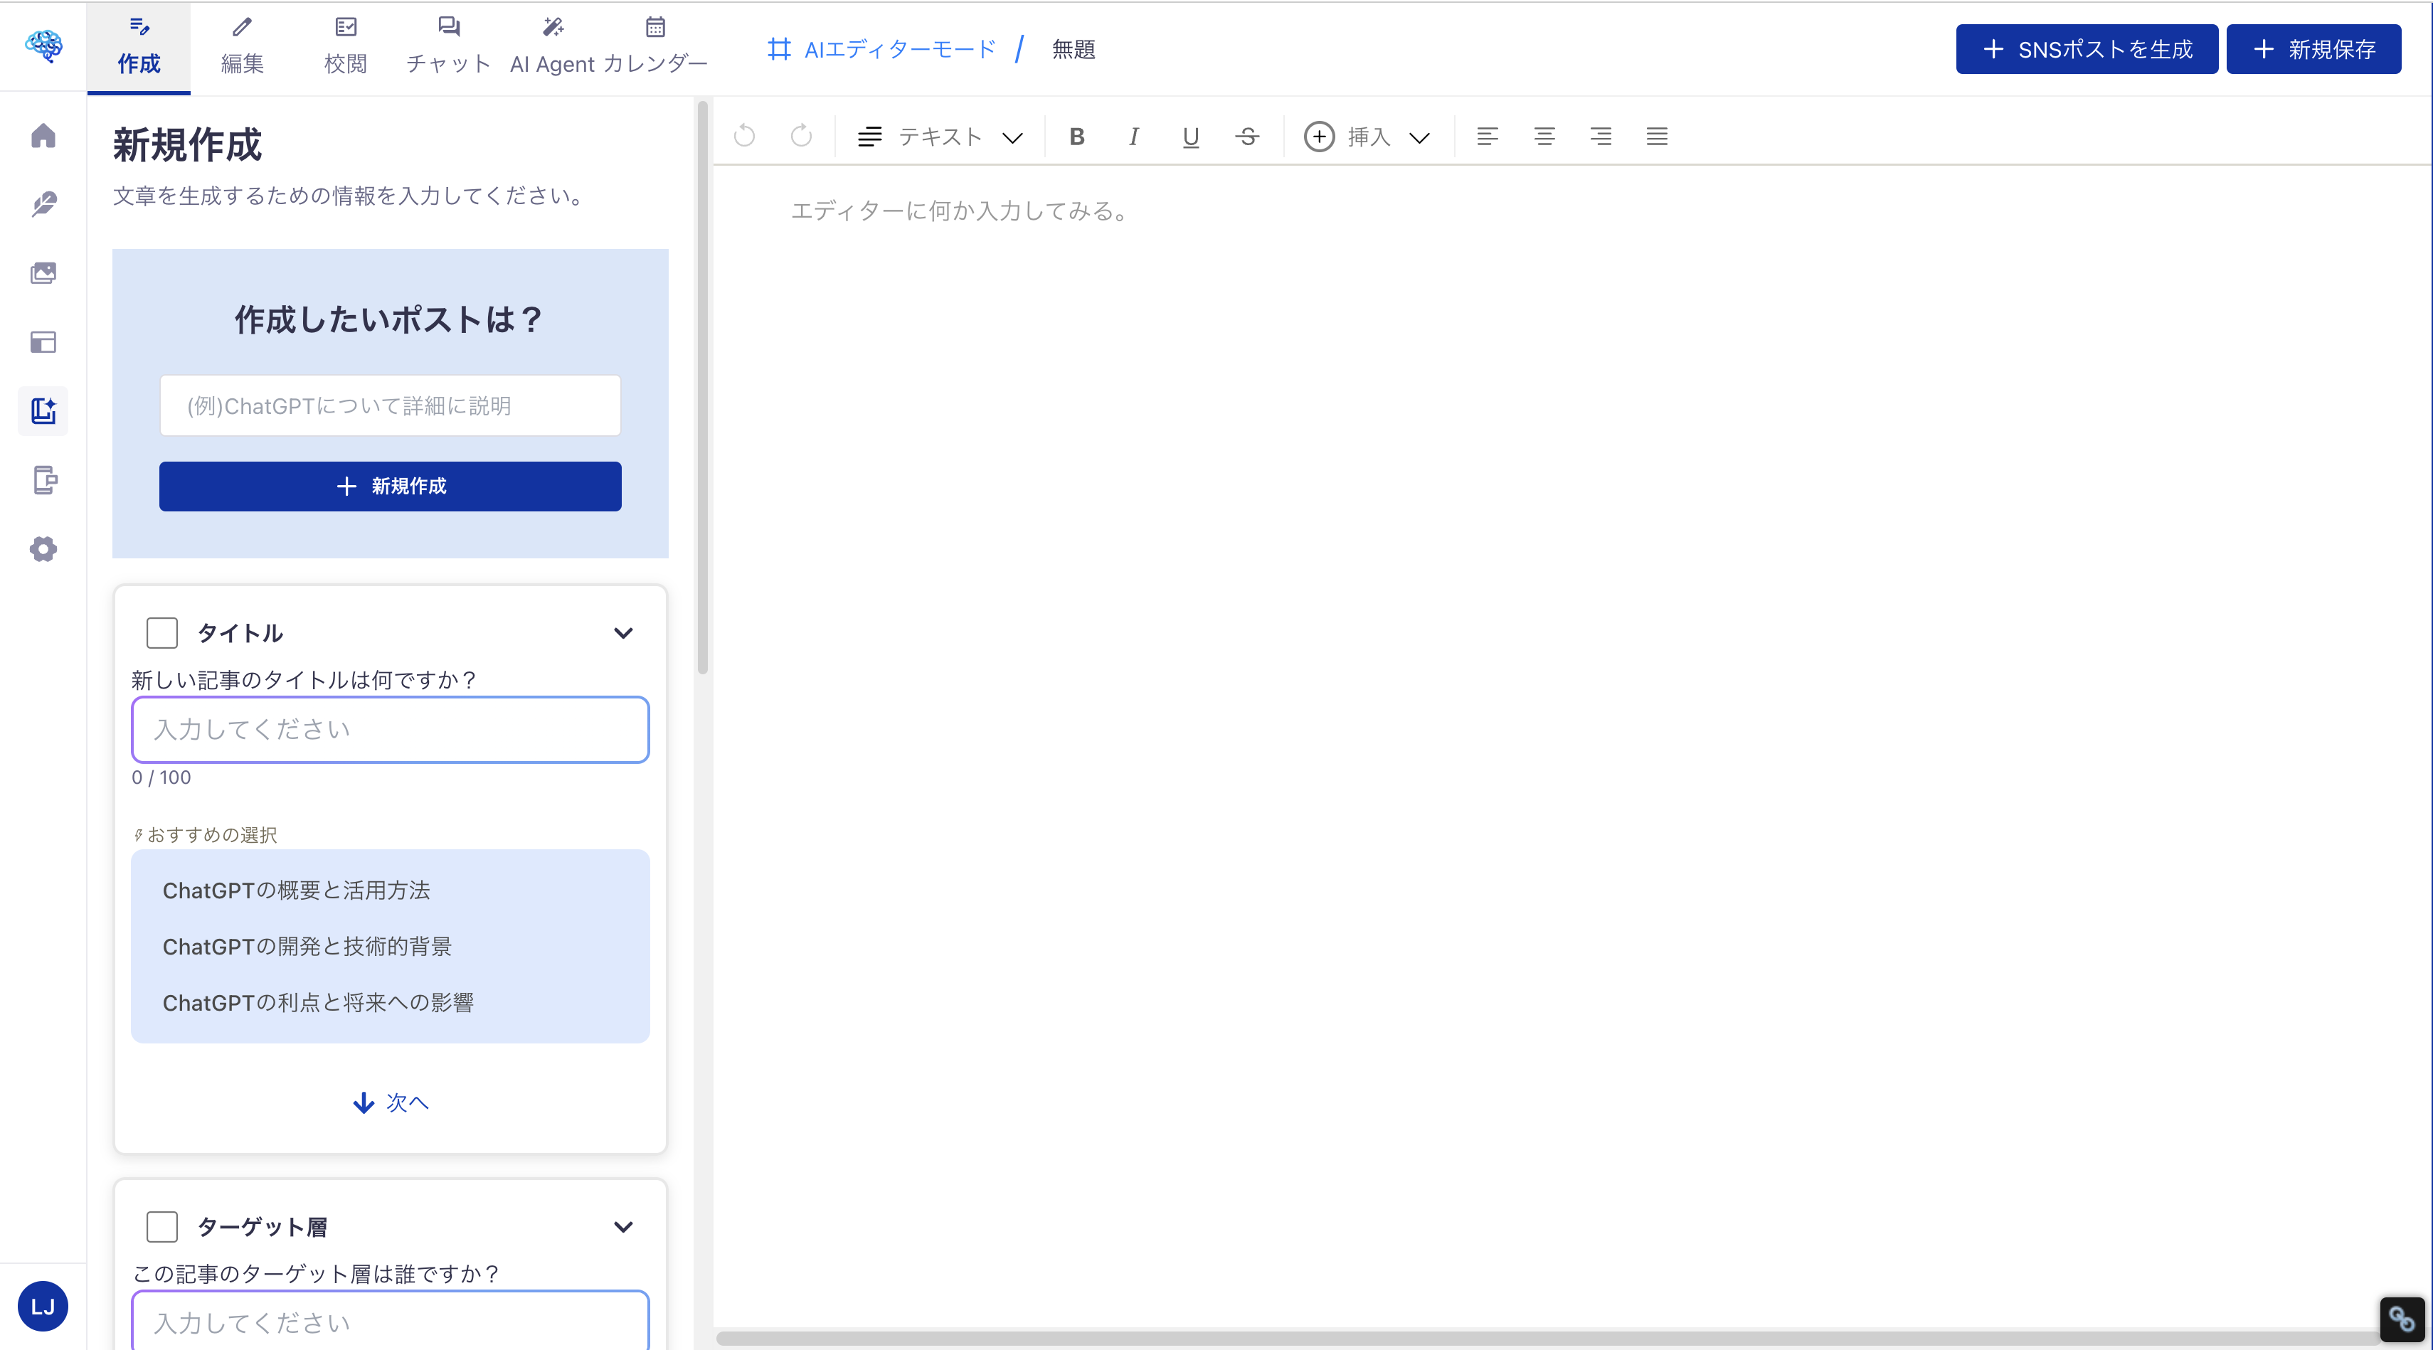The height and width of the screenshot is (1350, 2433).
Task: Open settings gear in left sidebar
Action: click(43, 548)
